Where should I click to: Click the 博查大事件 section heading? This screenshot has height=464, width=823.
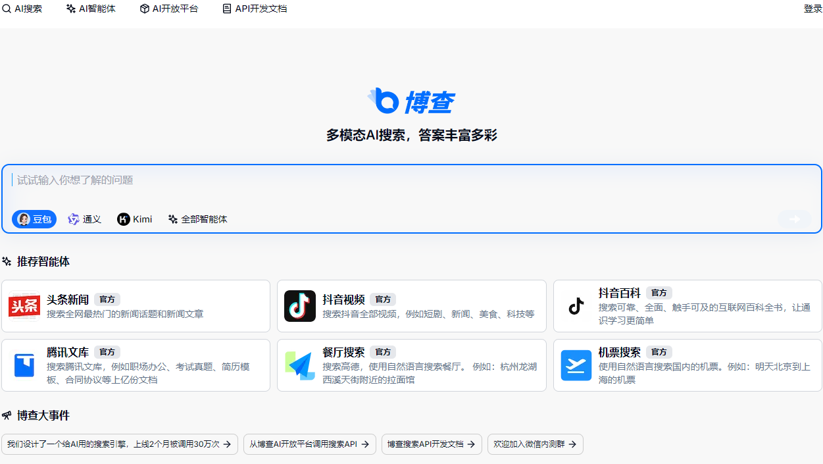[43, 415]
